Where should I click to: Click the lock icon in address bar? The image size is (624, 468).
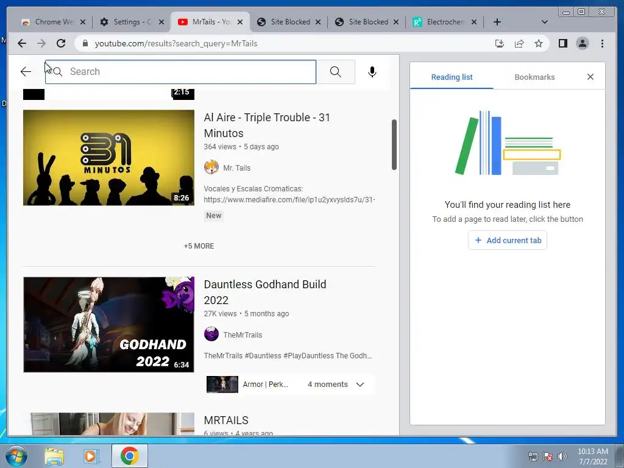(x=85, y=43)
